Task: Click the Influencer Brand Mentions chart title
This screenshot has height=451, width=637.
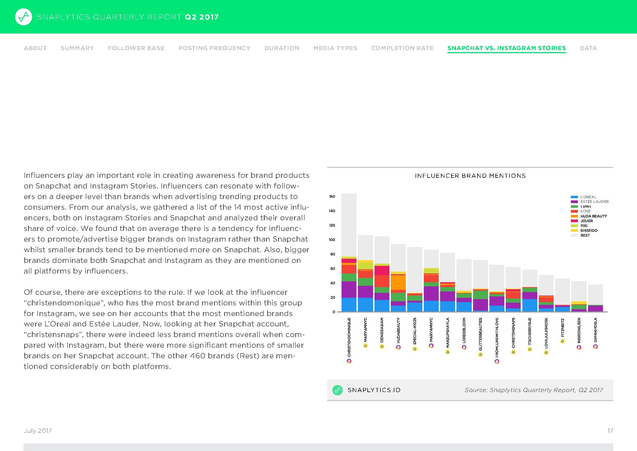Action: coord(470,176)
